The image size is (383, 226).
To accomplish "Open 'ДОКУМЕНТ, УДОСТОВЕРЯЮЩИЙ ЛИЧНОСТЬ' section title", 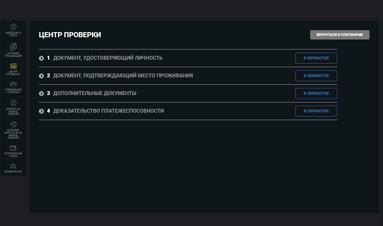I will click(x=108, y=58).
